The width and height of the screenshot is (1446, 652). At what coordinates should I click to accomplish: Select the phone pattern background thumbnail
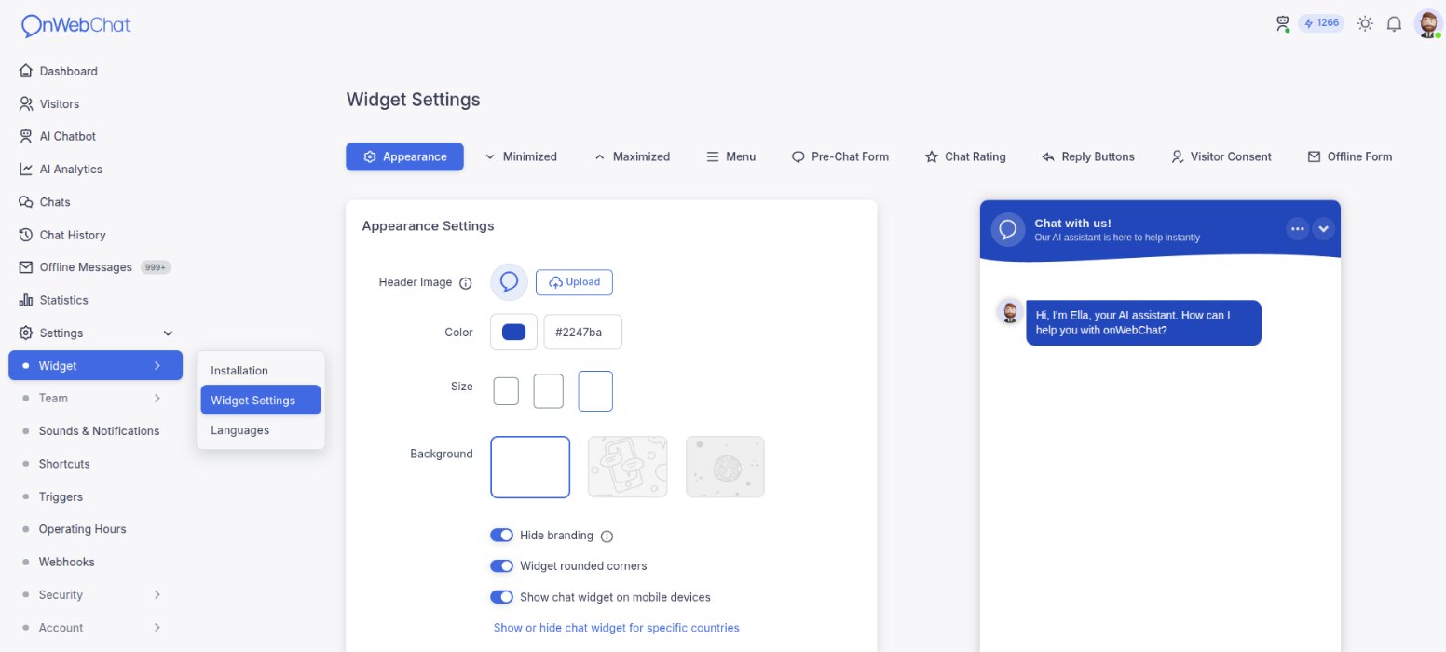[x=627, y=467]
